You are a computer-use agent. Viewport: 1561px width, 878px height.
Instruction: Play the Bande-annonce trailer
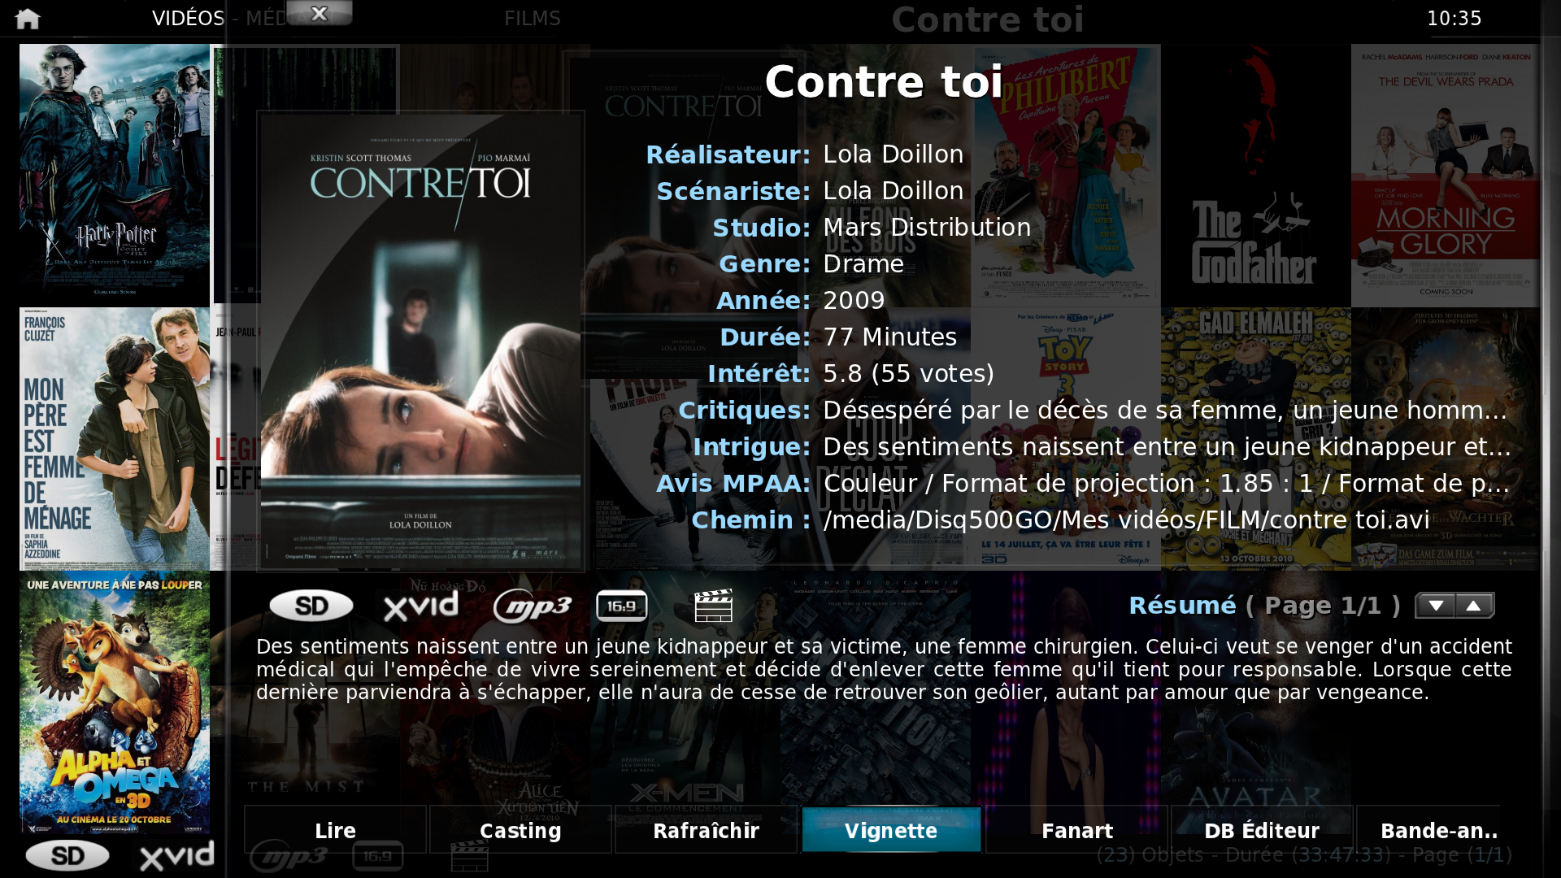1437,830
